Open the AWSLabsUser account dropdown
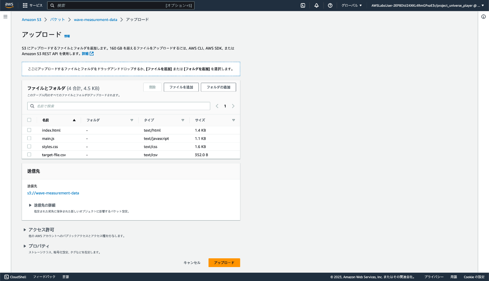Image resolution: width=489 pixels, height=281 pixels. click(428, 6)
